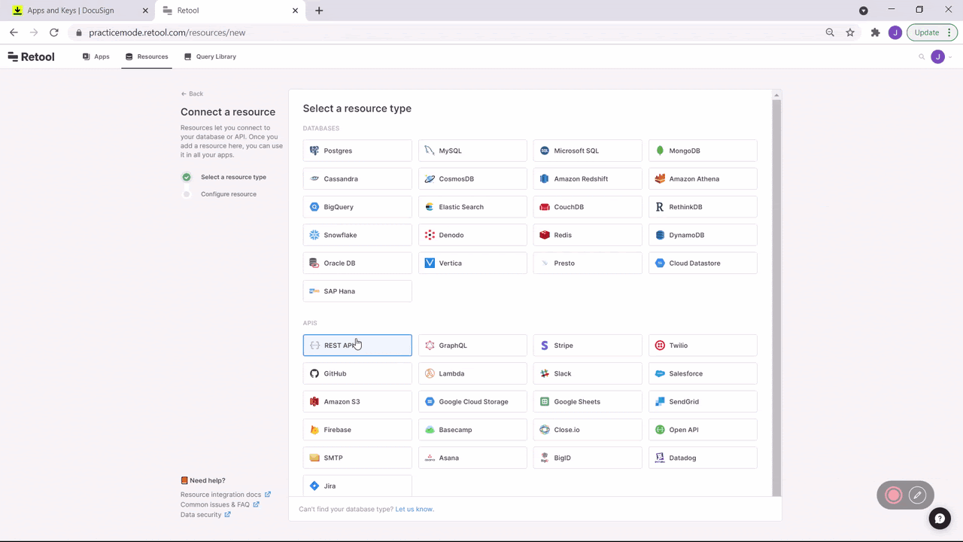Select the Presto resource
963x542 pixels.
[x=588, y=263]
